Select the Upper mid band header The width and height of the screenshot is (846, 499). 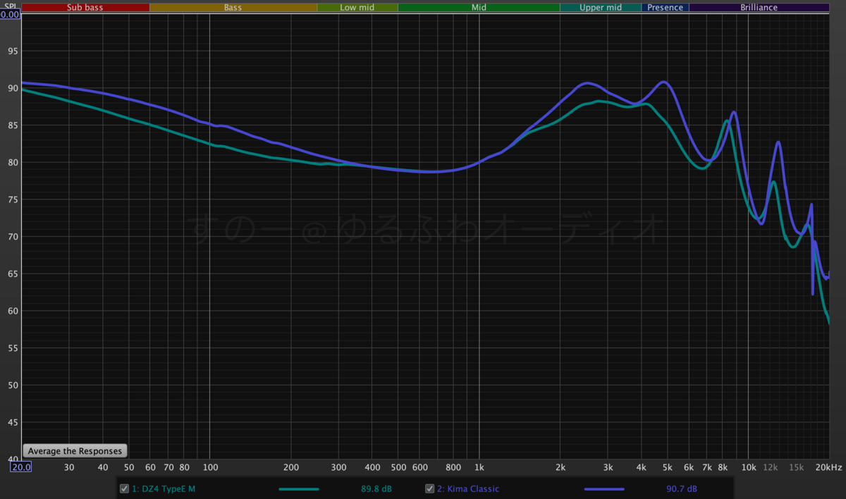click(601, 7)
